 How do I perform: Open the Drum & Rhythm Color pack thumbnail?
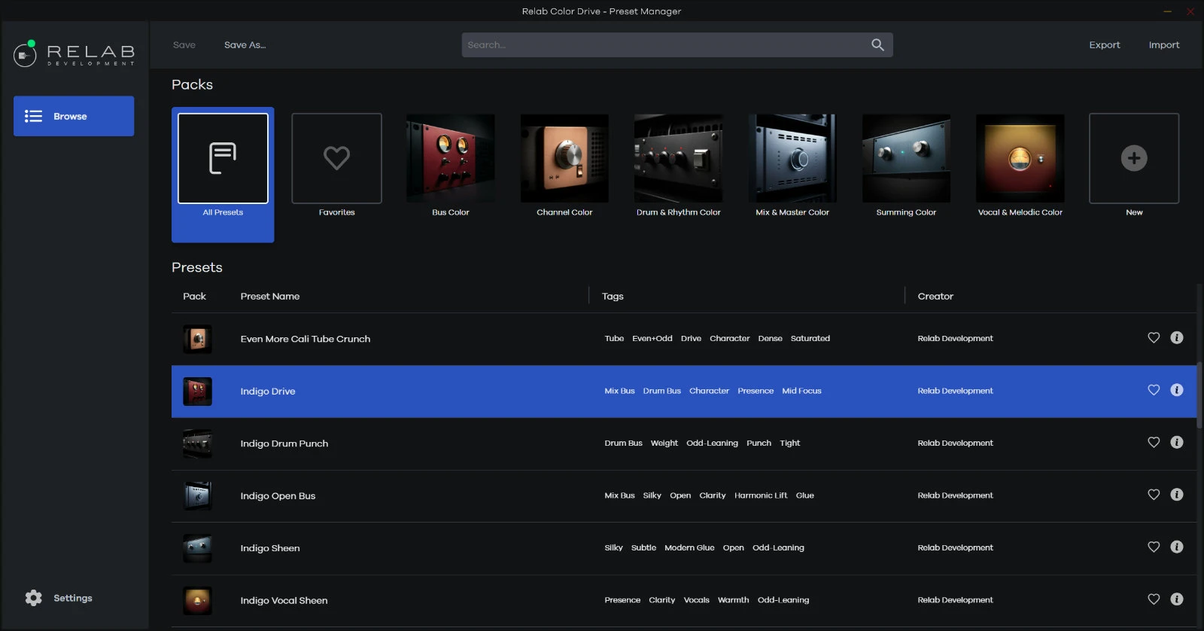pos(678,159)
